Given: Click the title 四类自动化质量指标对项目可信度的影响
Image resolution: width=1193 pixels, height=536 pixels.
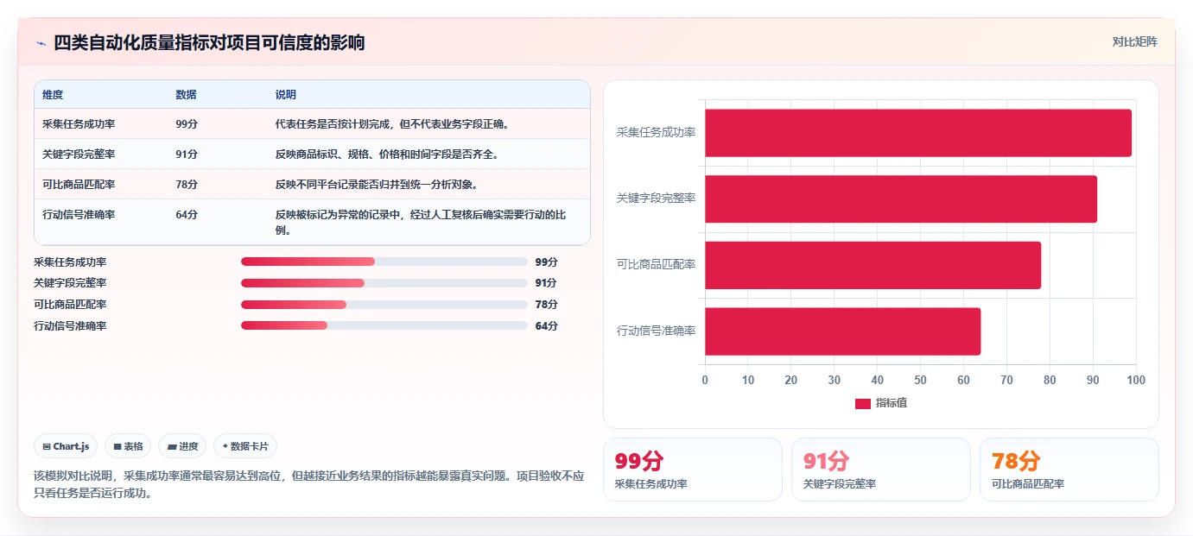Looking at the screenshot, I should click(x=209, y=42).
